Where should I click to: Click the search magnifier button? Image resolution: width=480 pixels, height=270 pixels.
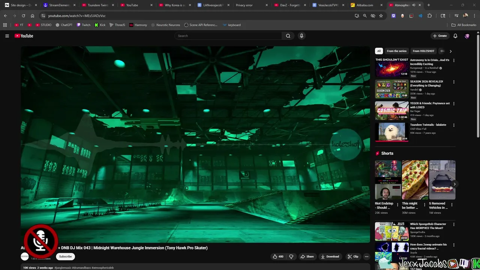tap(288, 36)
